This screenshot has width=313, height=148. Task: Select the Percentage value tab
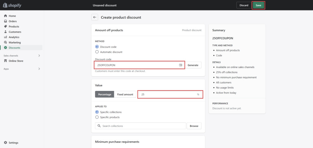(x=105, y=94)
